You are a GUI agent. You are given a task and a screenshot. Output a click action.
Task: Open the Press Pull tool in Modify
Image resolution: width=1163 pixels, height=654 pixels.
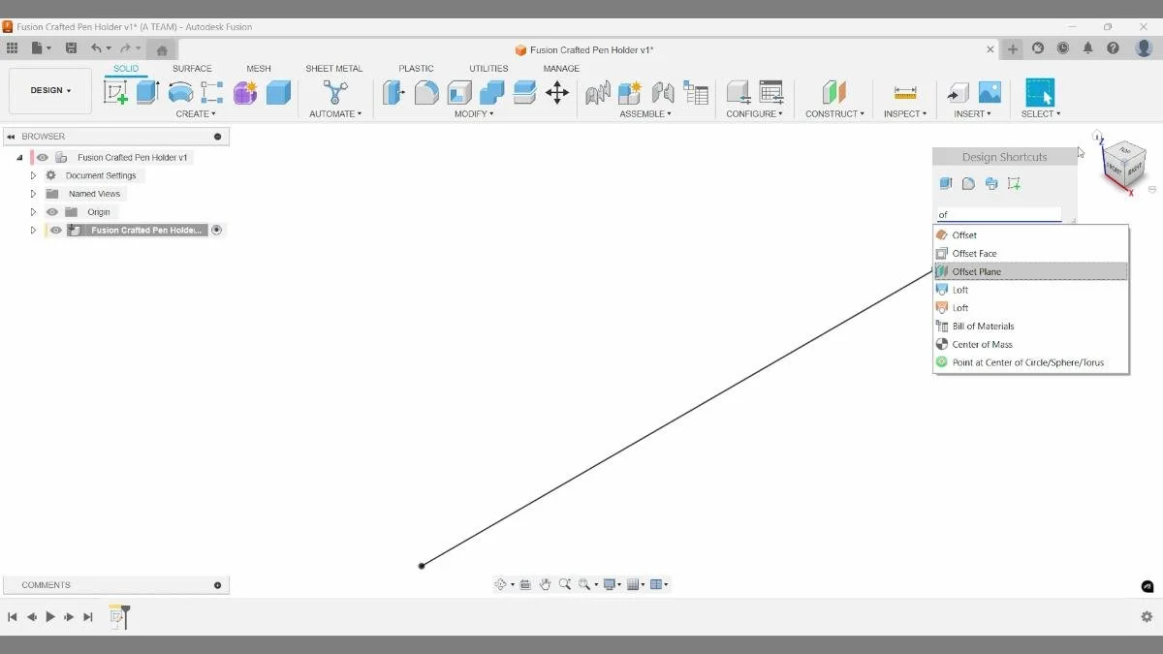tap(393, 92)
